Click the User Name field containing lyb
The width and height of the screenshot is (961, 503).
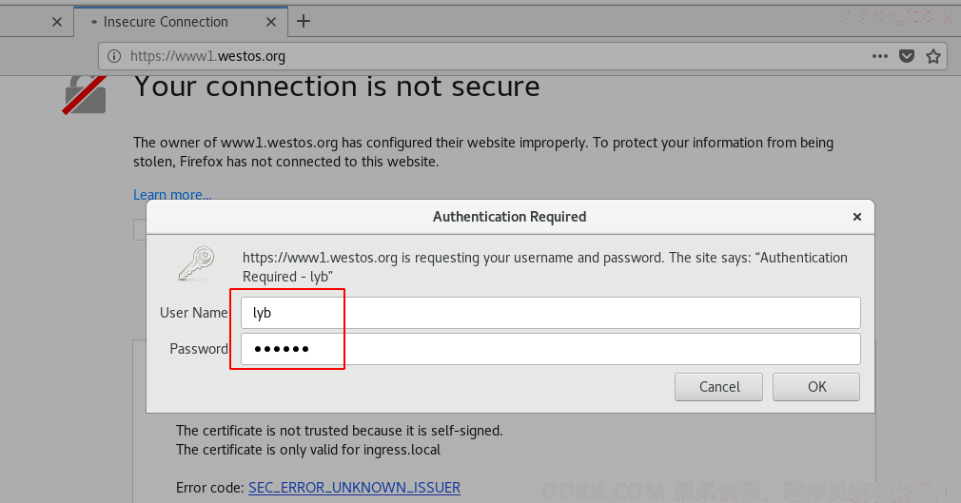[550, 313]
